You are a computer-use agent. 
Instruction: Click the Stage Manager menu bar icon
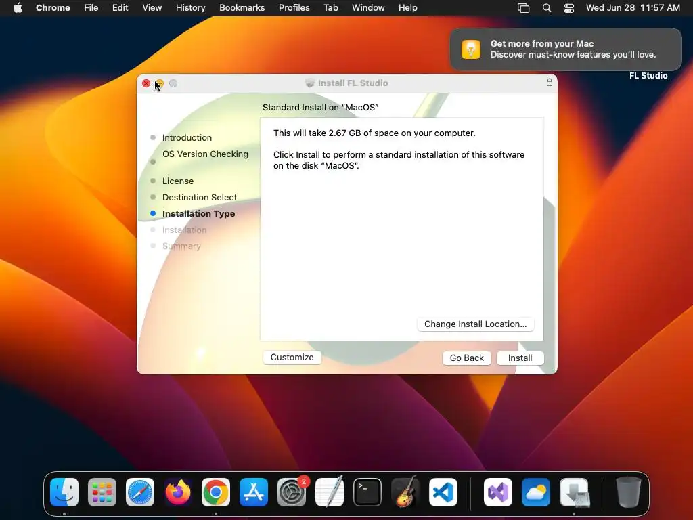point(524,8)
